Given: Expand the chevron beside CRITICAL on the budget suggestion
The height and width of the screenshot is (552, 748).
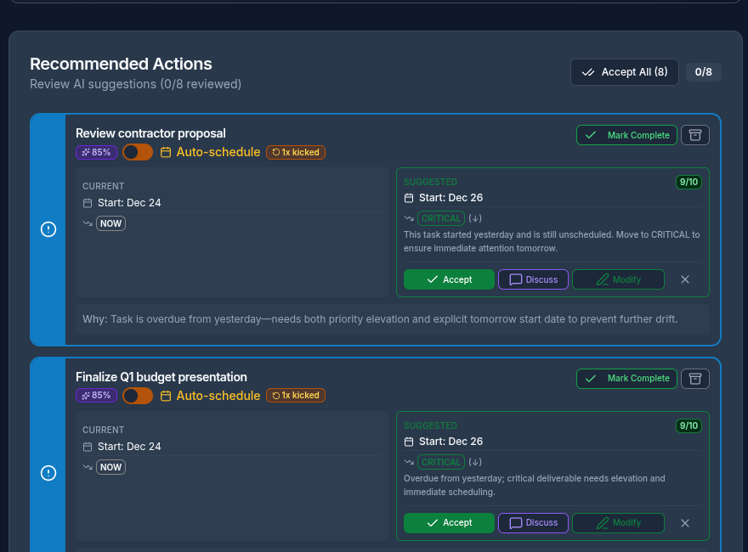Looking at the screenshot, I should click(x=474, y=462).
